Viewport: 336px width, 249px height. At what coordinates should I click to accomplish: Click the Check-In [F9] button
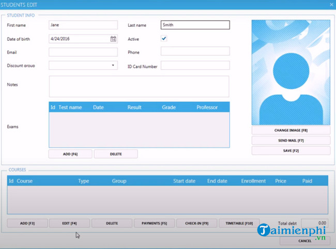coord(196,223)
